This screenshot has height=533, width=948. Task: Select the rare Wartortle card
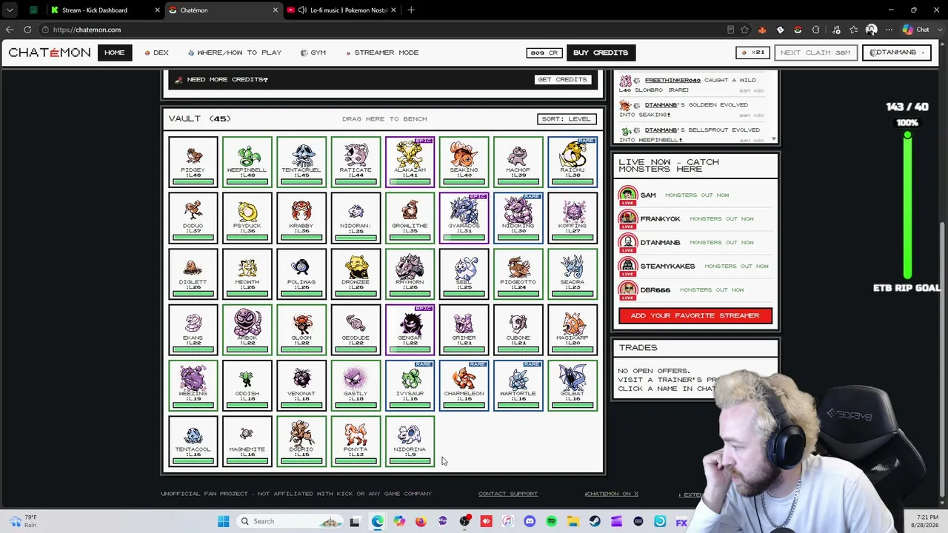tap(518, 385)
